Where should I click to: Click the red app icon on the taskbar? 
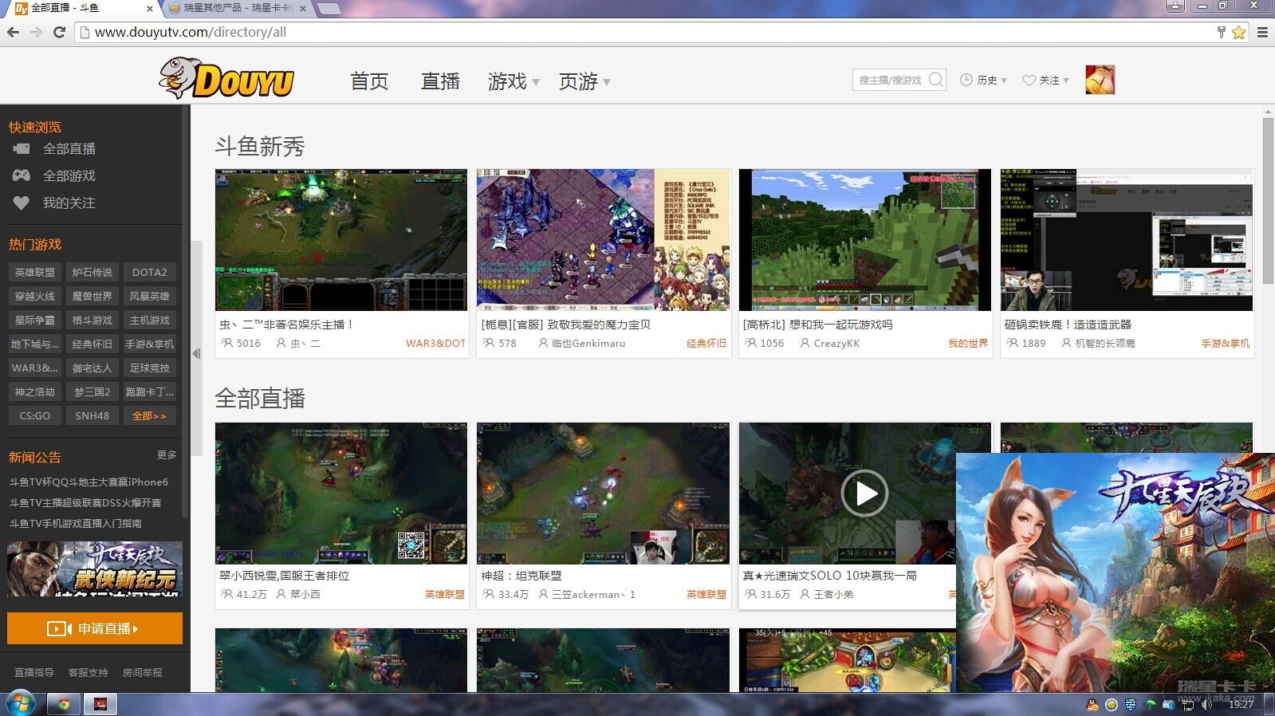point(100,704)
